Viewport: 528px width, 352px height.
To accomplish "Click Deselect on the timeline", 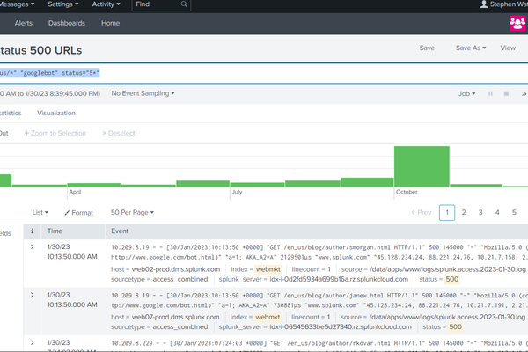I will coord(119,133).
